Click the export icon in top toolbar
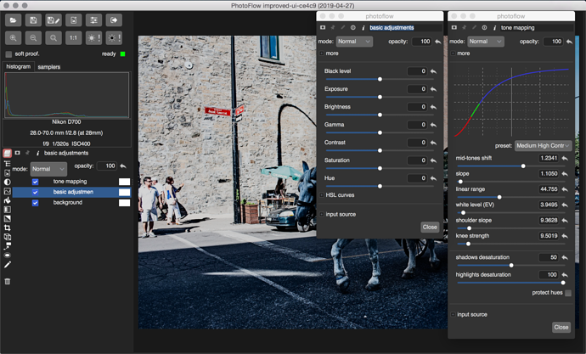Screen dimensions: 586x354 pyautogui.click(x=114, y=20)
